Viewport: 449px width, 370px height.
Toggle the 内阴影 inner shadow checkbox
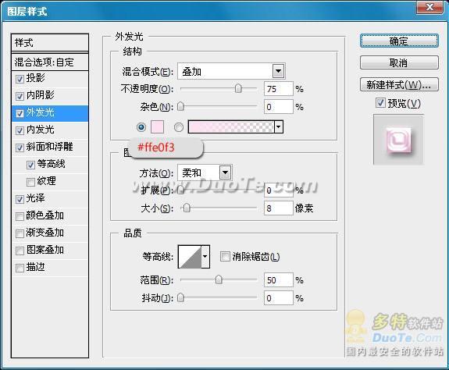point(20,96)
